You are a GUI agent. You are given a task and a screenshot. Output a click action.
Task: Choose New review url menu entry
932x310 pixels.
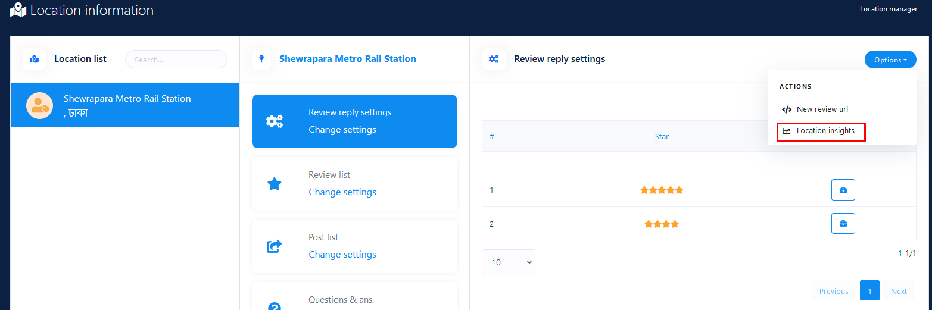[822, 109]
